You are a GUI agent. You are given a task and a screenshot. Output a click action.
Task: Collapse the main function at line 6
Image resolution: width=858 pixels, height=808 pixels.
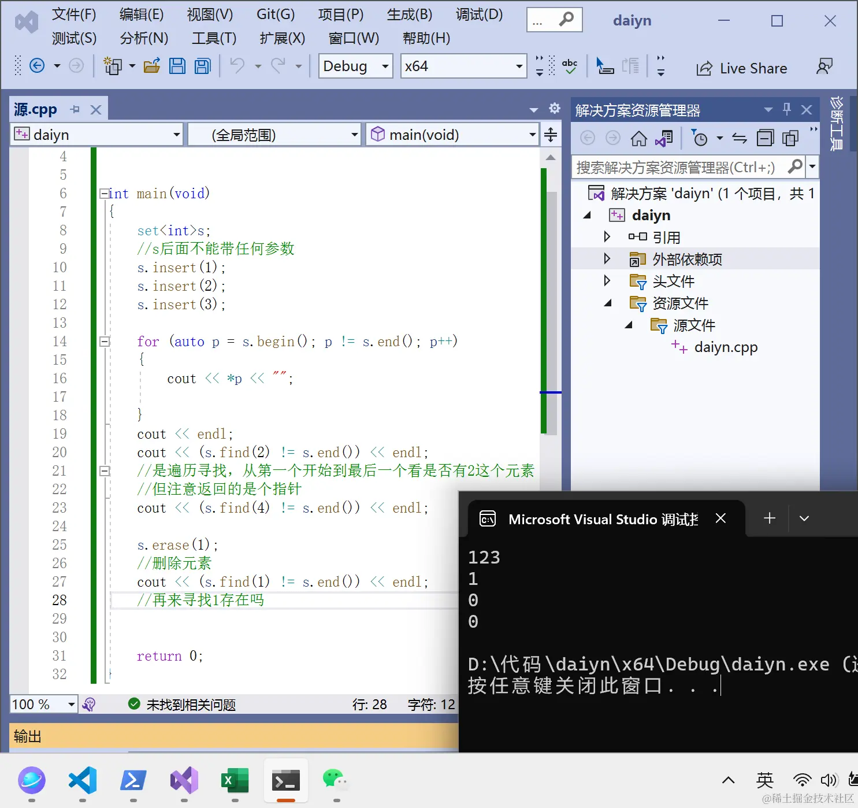click(x=104, y=193)
